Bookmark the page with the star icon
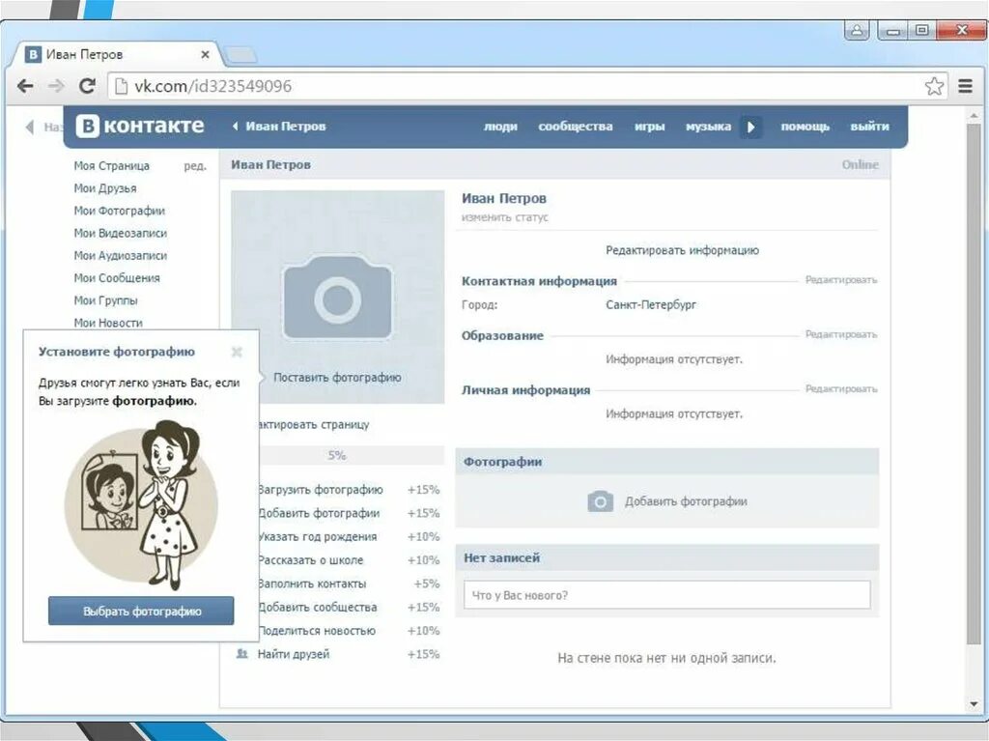The height and width of the screenshot is (741, 989). (934, 86)
